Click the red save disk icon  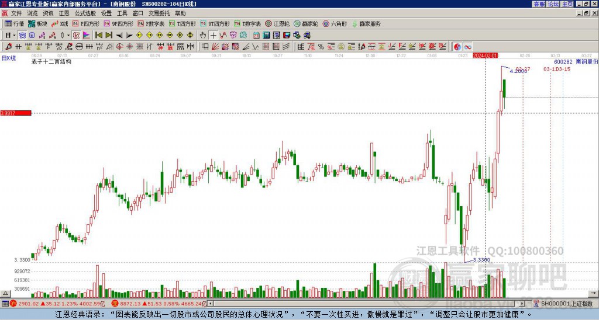pyautogui.click(x=287, y=35)
